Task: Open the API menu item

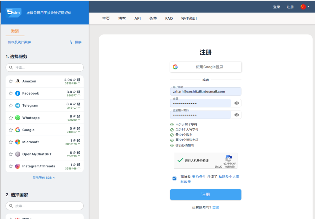Action: (x=138, y=18)
